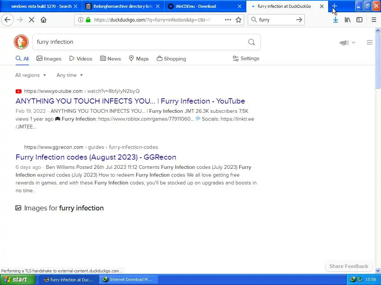Stop loading the page with X button
Image resolution: width=381 pixels, height=285 pixels.
click(x=32, y=20)
